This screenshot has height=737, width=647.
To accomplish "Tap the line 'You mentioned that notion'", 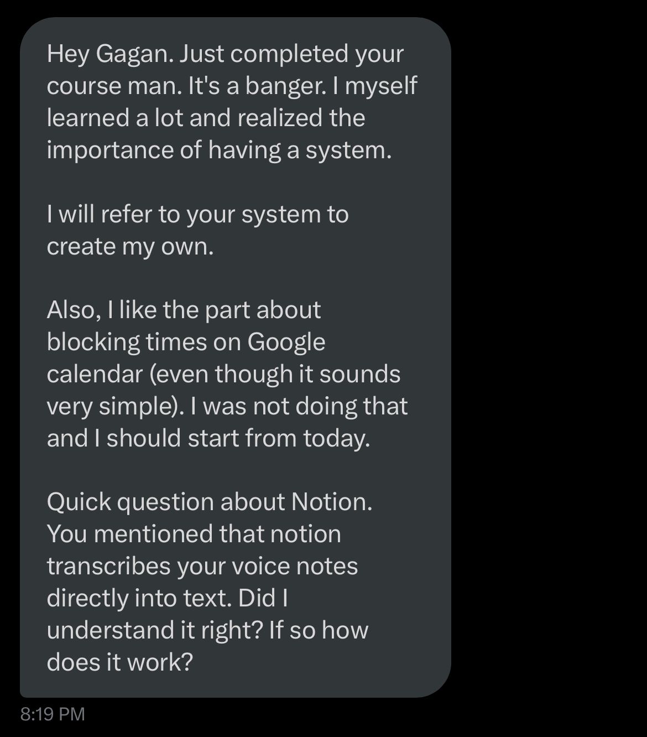I will [194, 534].
